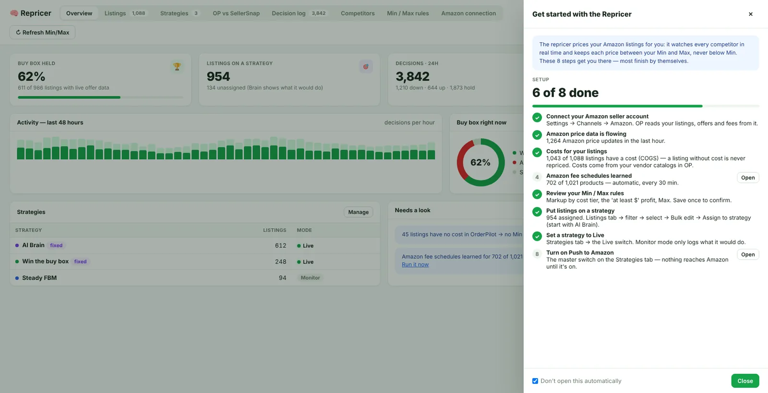Select the AI Brain strategy row
Viewport: 768px width, 393px height.
pos(195,246)
